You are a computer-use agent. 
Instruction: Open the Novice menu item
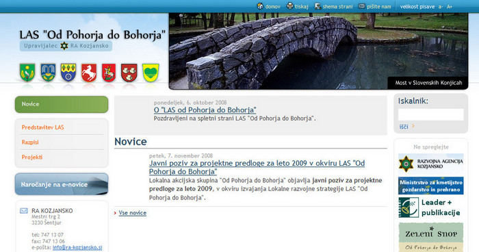[x=62, y=104]
